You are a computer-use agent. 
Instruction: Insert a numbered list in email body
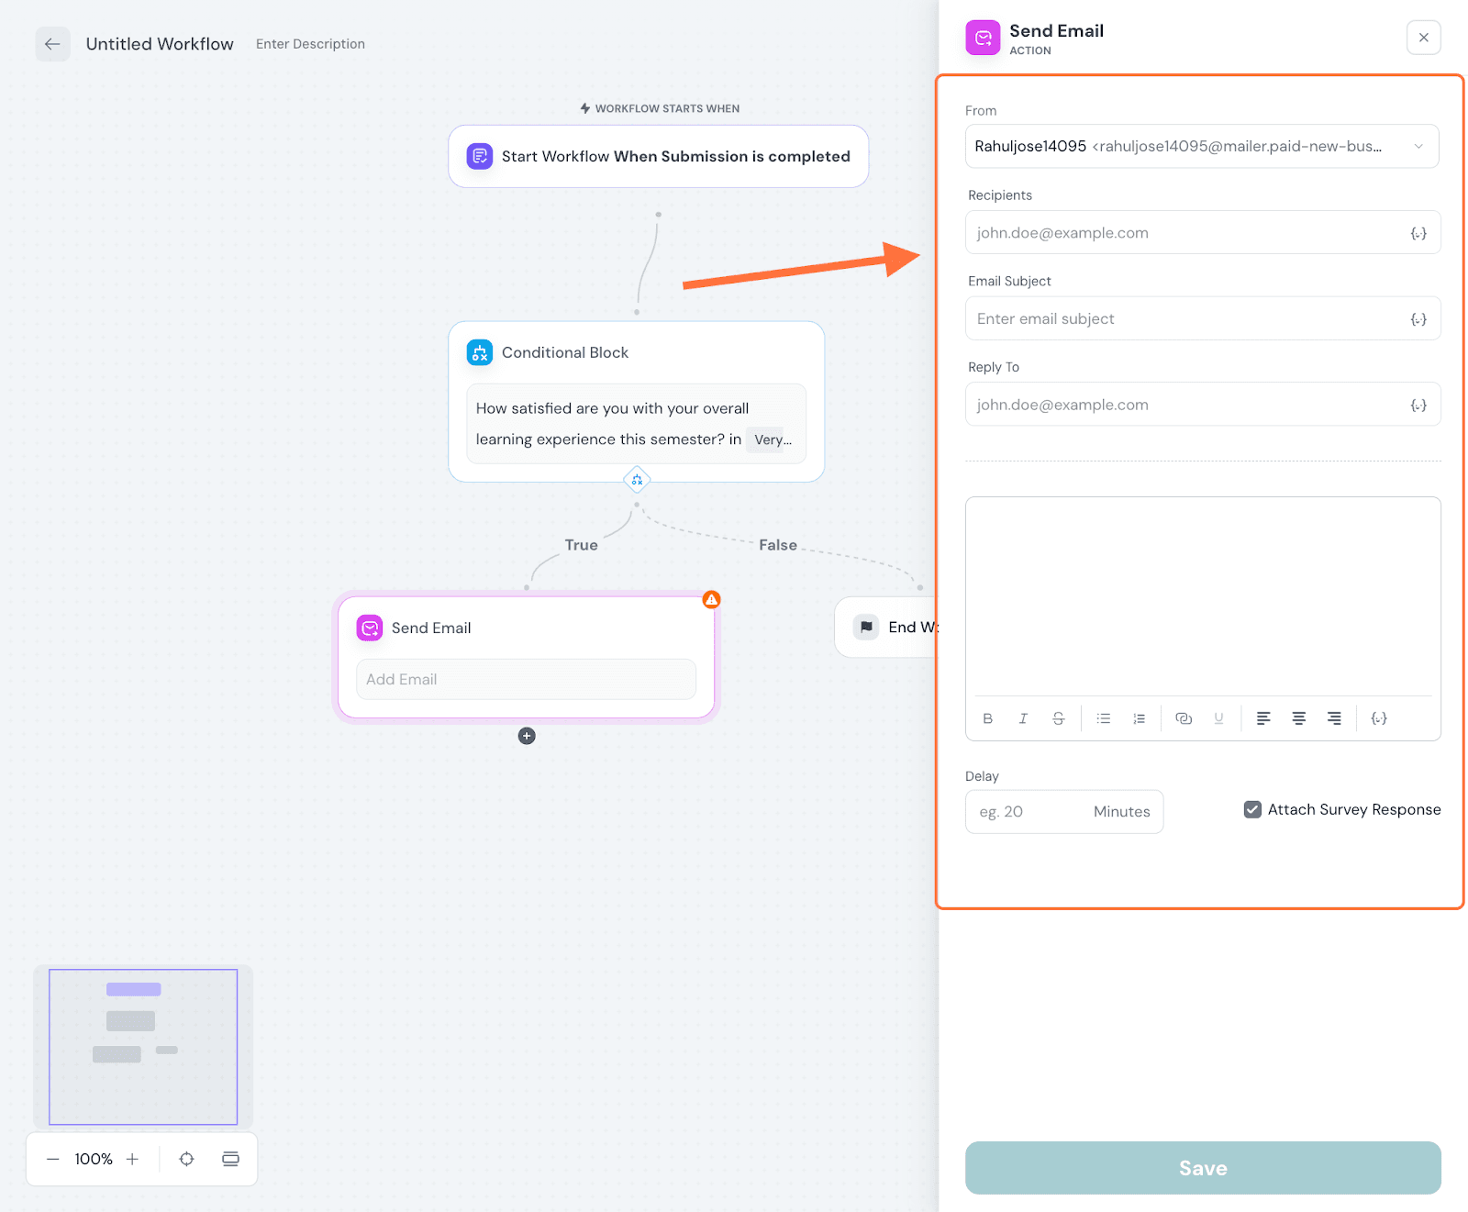[1139, 718]
